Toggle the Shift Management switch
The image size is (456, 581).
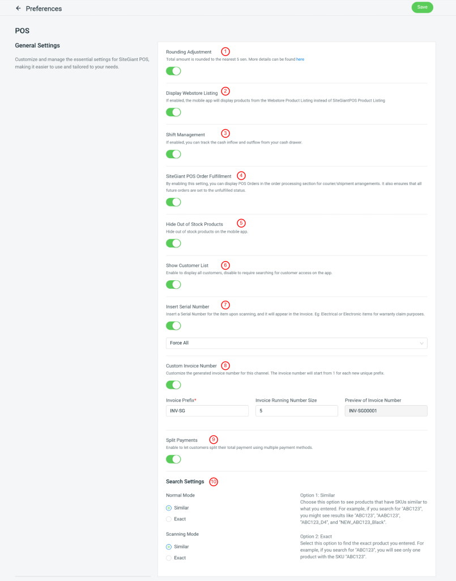173,154
